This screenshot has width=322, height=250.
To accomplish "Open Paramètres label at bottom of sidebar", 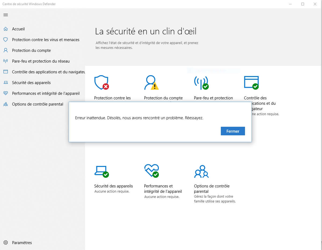I will (x=22, y=243).
